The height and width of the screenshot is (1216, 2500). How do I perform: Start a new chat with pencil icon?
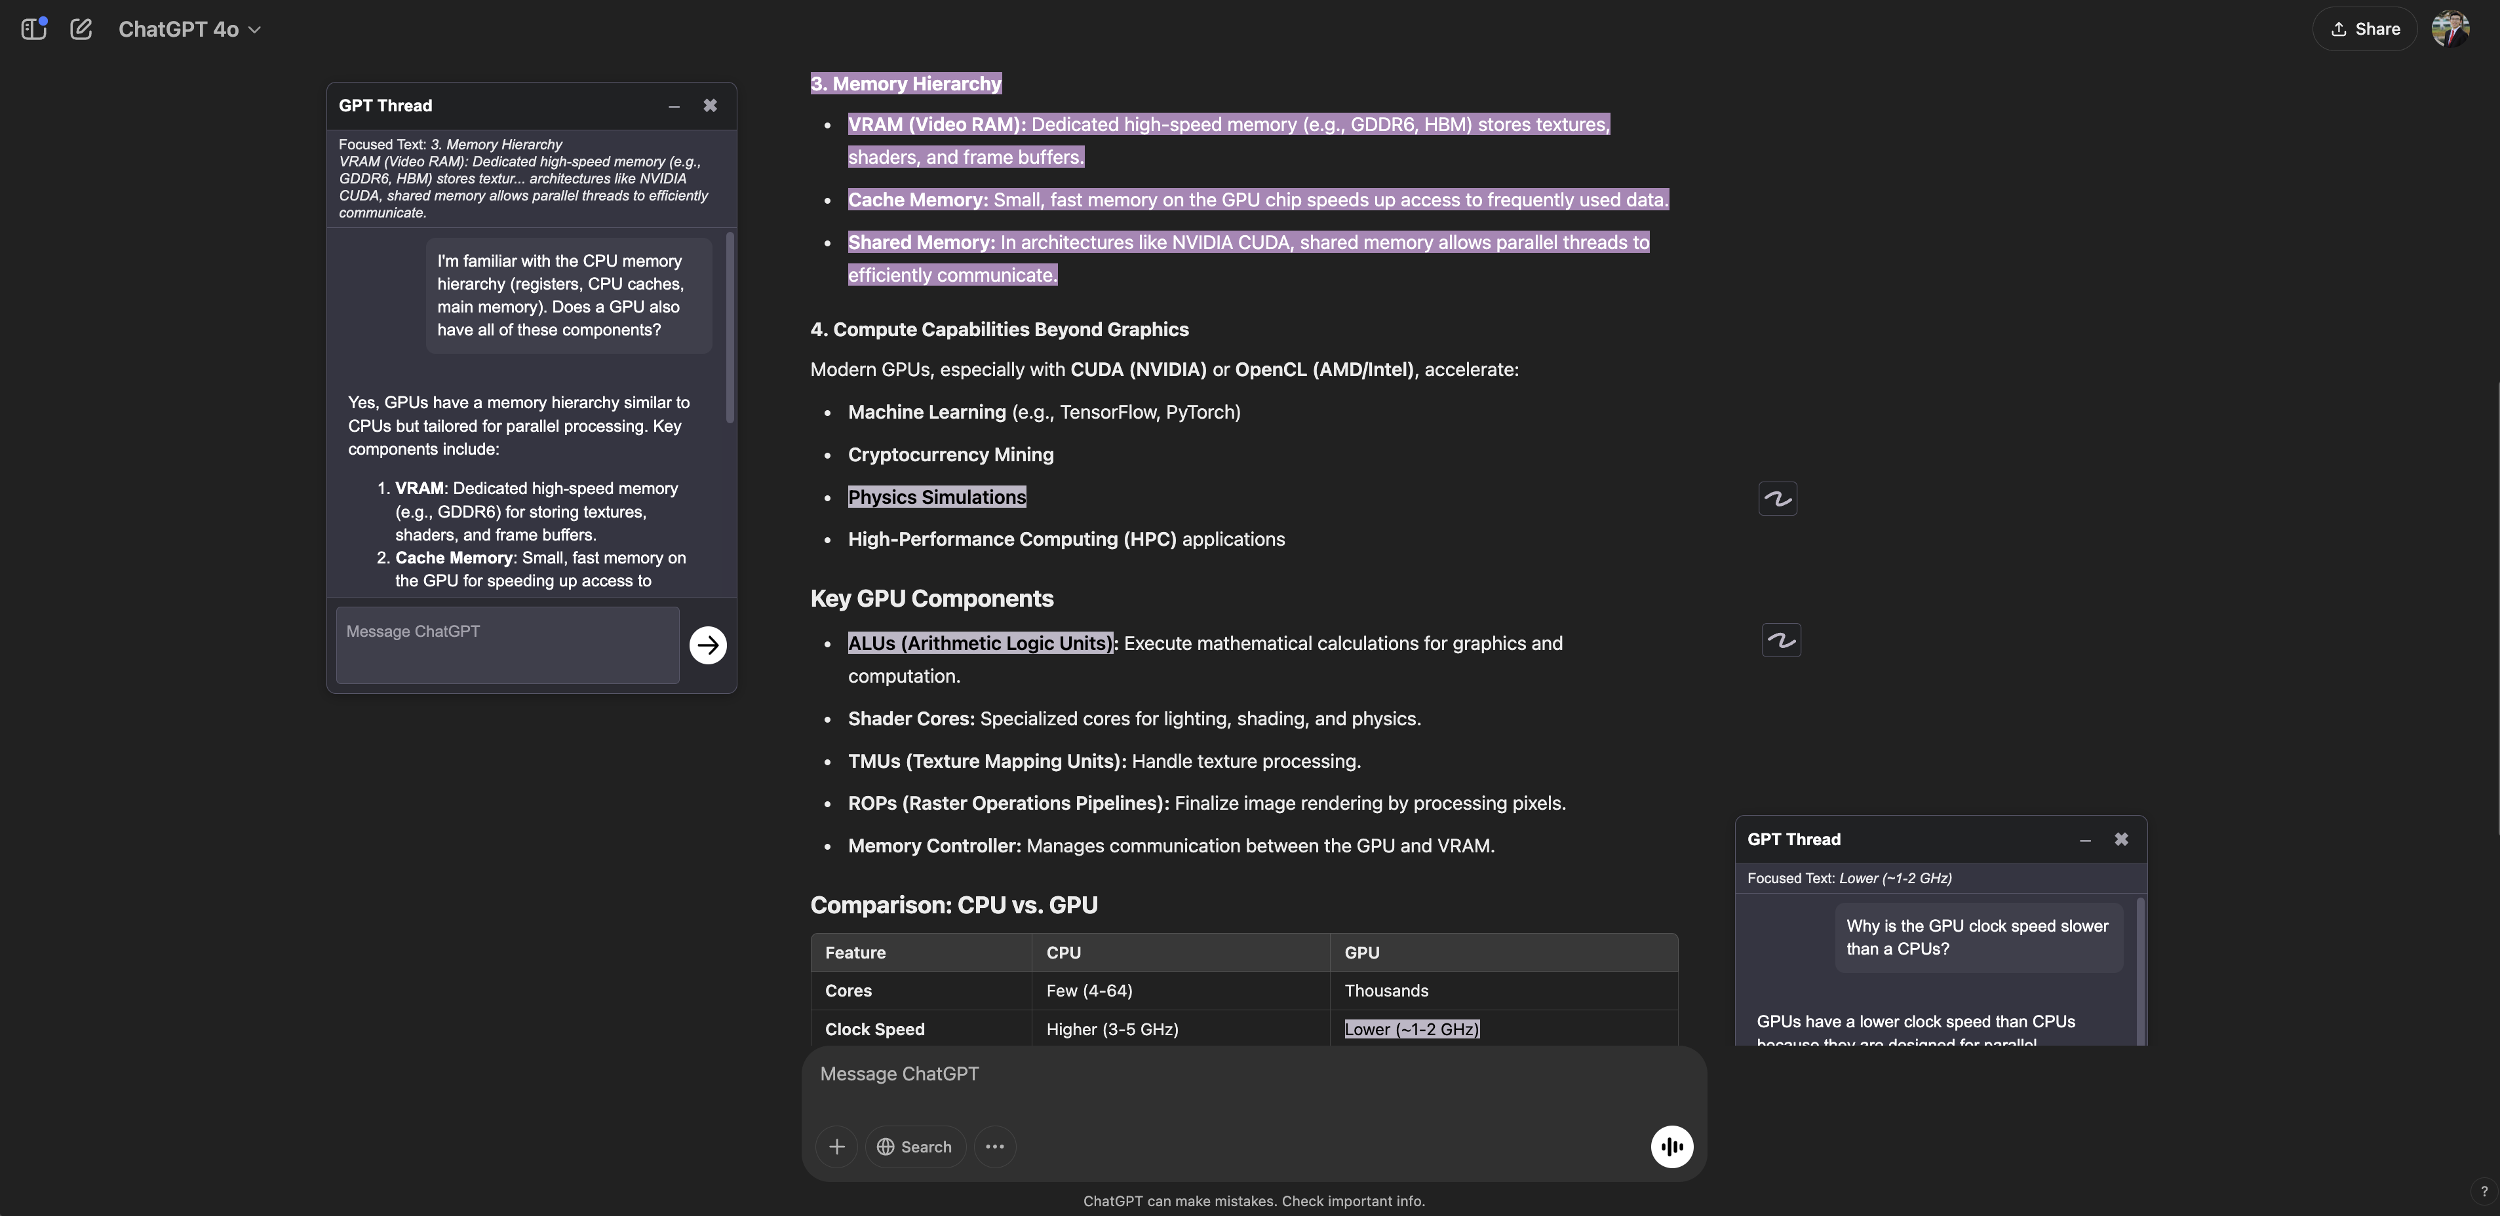pyautogui.click(x=81, y=29)
